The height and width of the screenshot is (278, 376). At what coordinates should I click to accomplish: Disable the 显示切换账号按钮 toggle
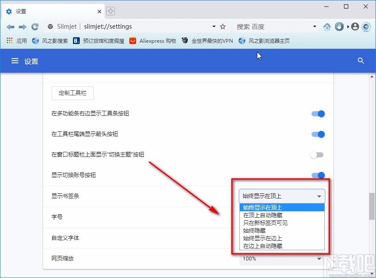(x=318, y=175)
